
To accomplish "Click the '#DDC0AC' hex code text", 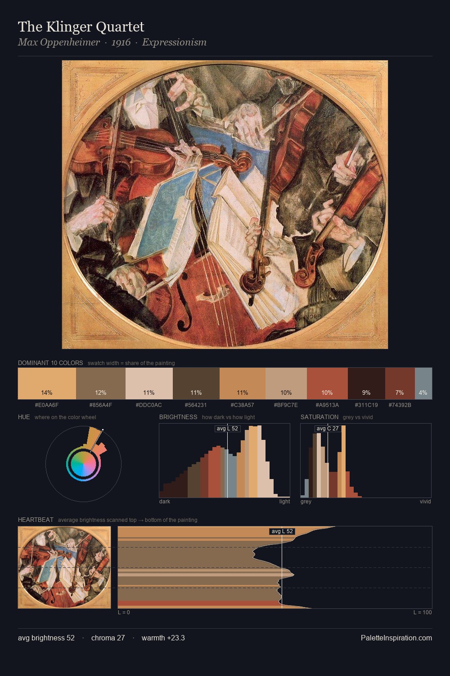I will [x=149, y=405].
